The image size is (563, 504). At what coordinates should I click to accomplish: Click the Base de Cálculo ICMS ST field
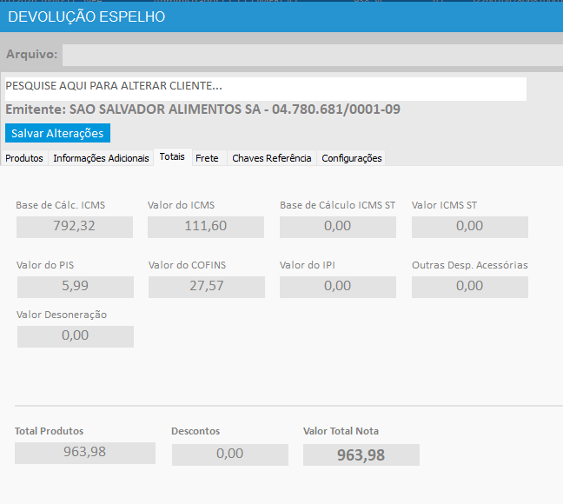[x=338, y=227]
